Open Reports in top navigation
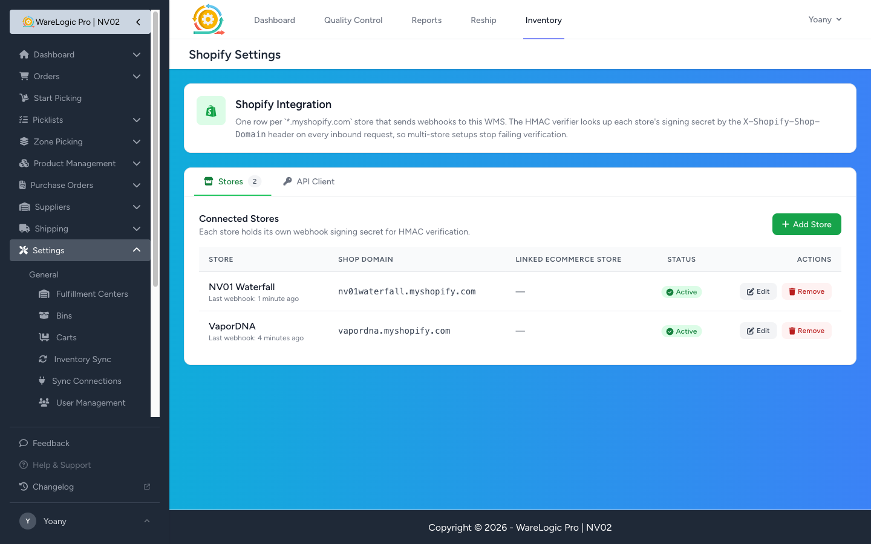Viewport: 871px width, 544px height. coord(426,20)
